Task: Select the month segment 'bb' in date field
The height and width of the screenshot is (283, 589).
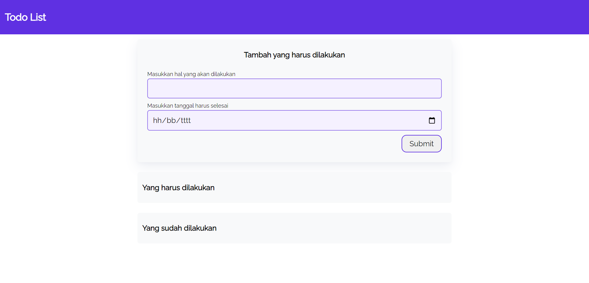Action: coord(171,120)
